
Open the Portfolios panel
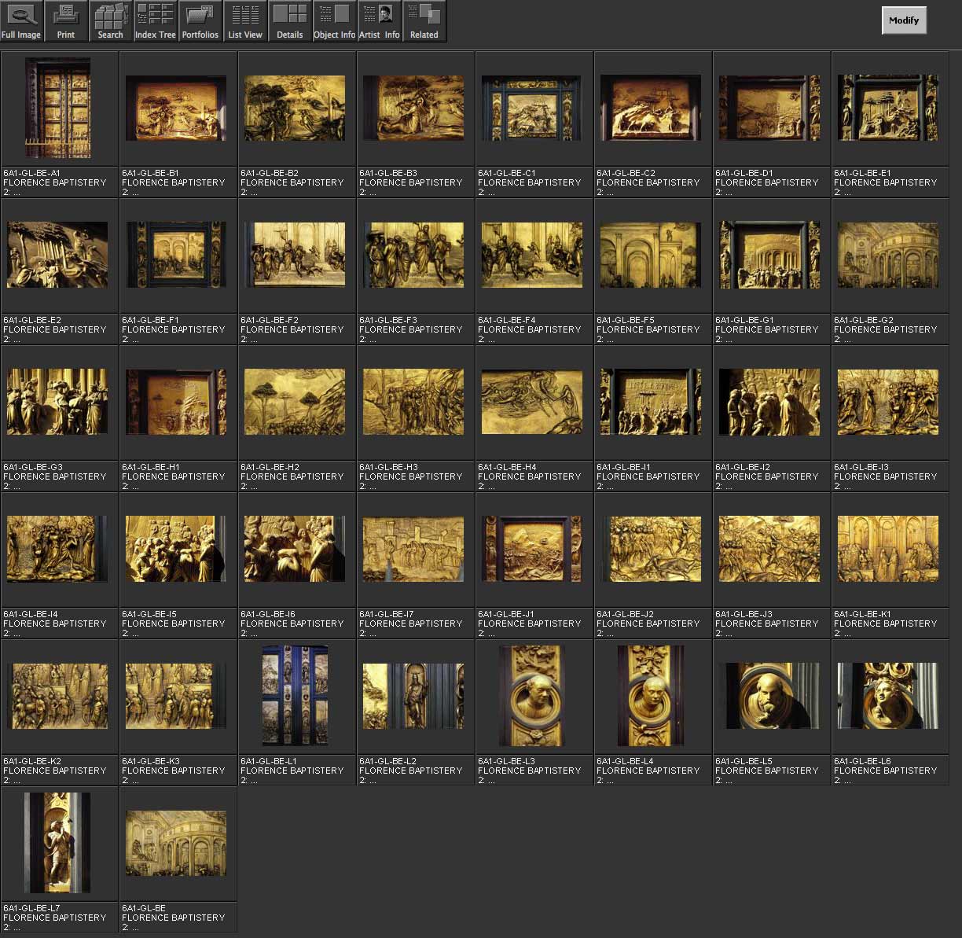[200, 21]
